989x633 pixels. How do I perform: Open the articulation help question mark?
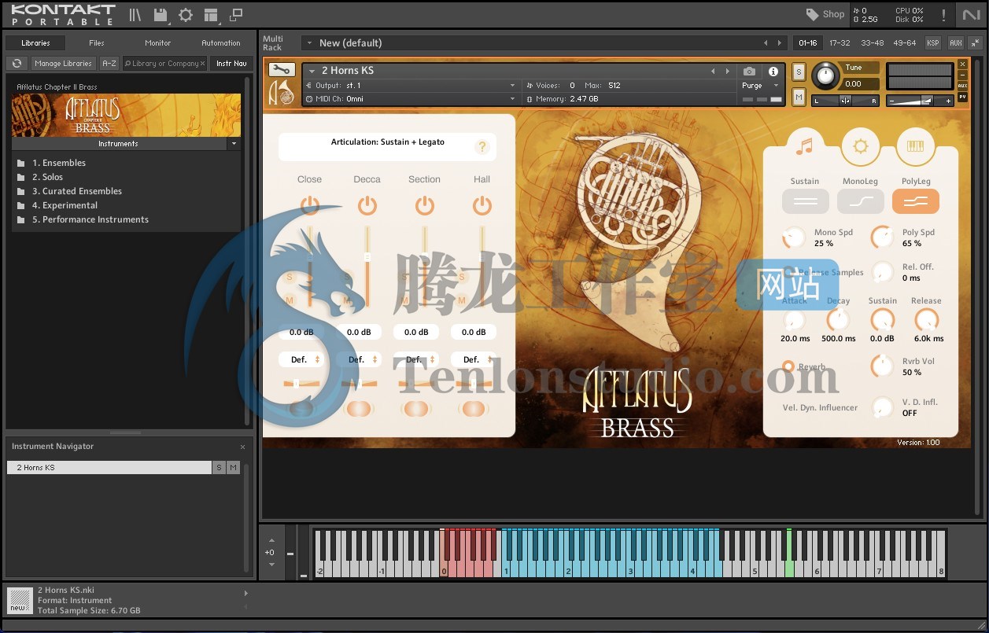[482, 147]
